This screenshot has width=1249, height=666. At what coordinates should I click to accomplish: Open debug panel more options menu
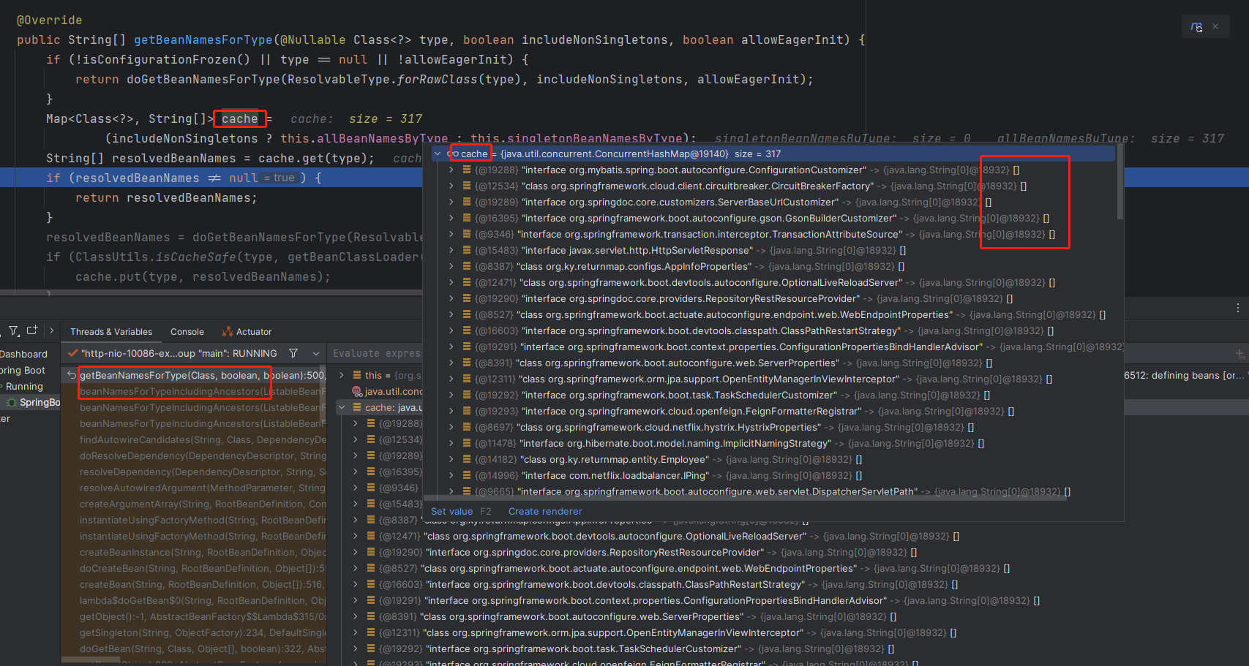[x=1238, y=308]
